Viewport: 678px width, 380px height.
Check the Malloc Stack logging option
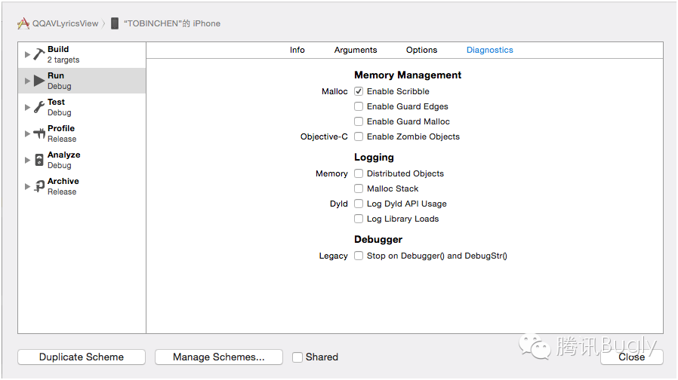pos(359,188)
